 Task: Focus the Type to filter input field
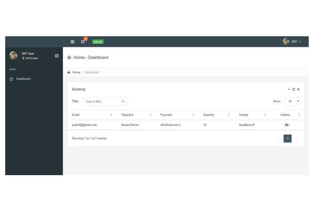tap(105, 102)
